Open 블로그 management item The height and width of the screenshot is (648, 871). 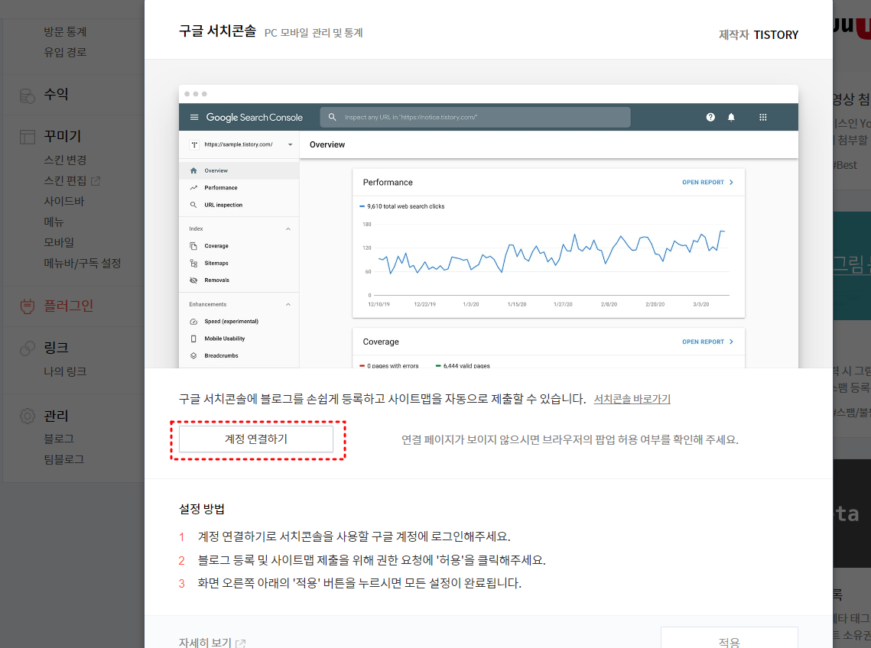(59, 439)
